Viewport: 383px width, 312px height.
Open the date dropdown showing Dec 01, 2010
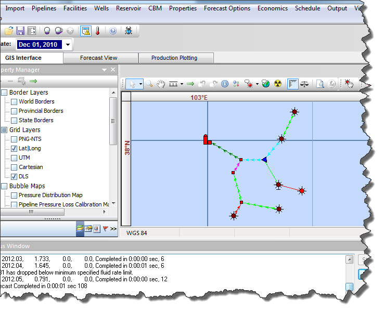click(x=68, y=45)
